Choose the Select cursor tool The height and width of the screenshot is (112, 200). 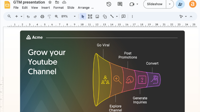click(x=83, y=16)
